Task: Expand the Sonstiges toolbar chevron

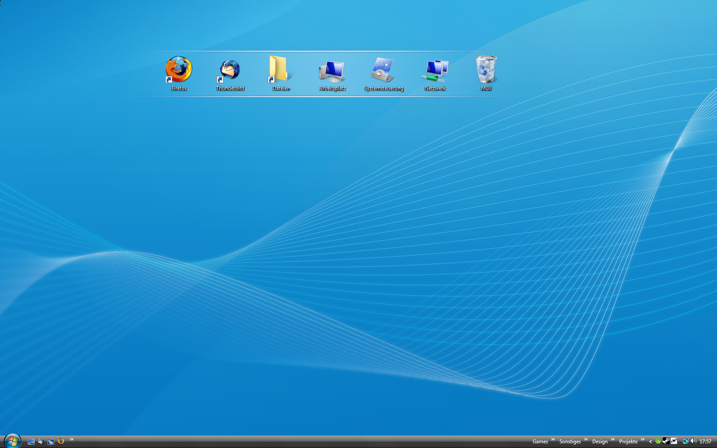Action: click(x=586, y=439)
